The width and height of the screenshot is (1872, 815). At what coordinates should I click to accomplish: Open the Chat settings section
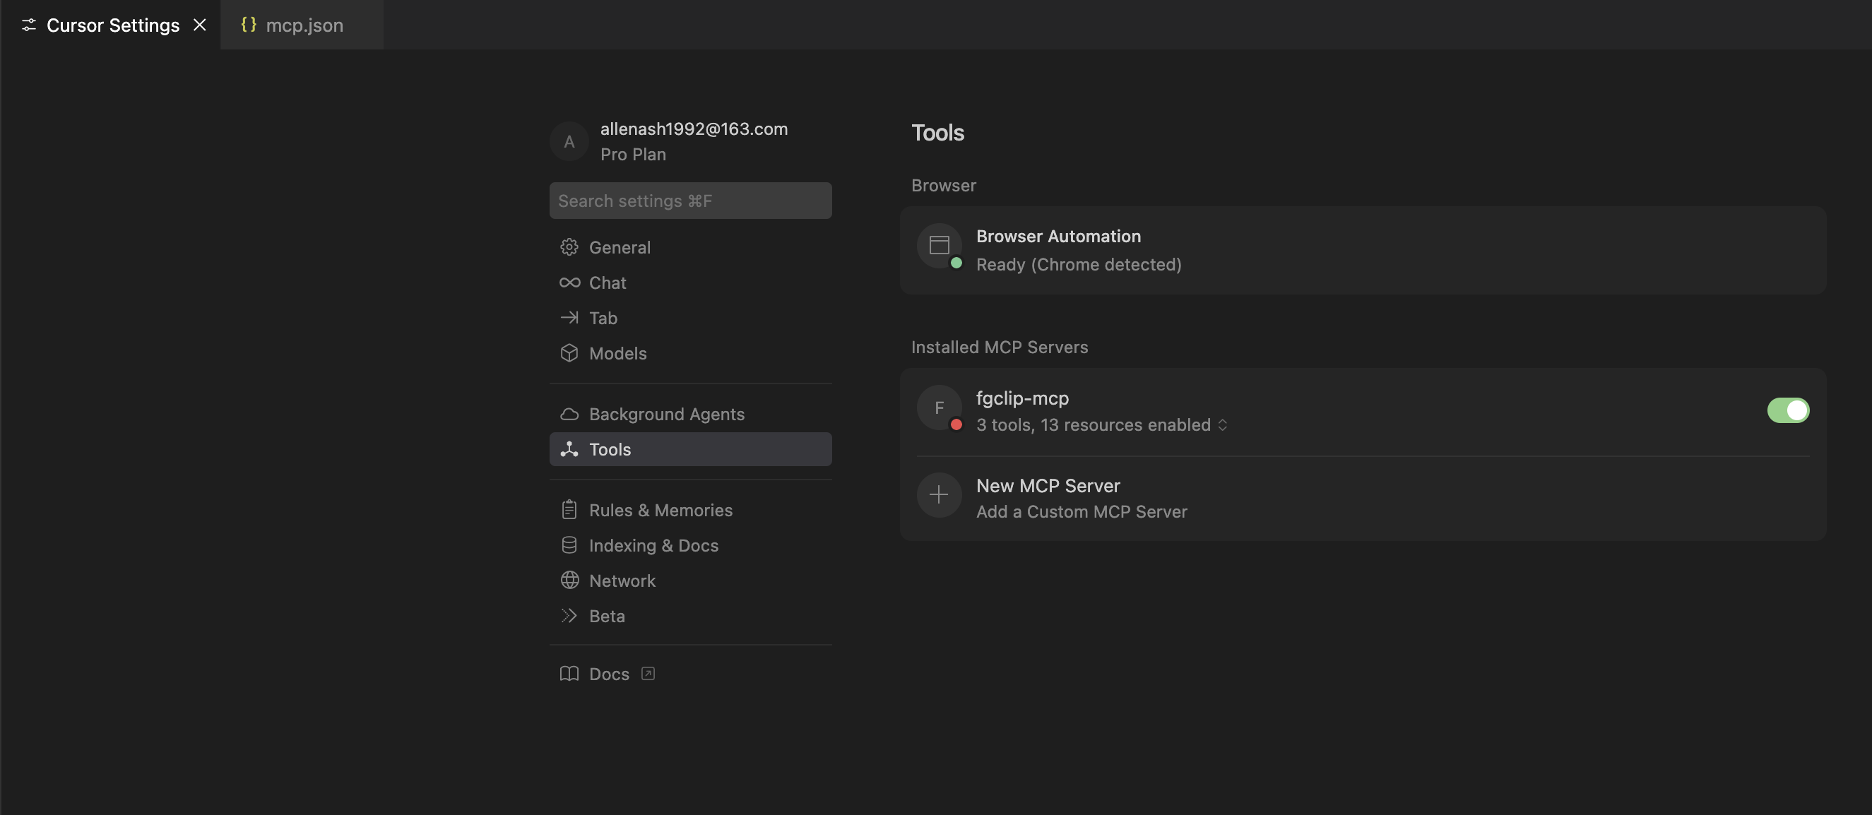[x=690, y=282]
